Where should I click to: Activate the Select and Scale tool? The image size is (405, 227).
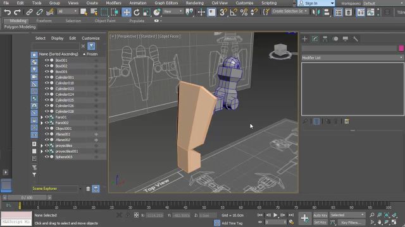point(146,12)
